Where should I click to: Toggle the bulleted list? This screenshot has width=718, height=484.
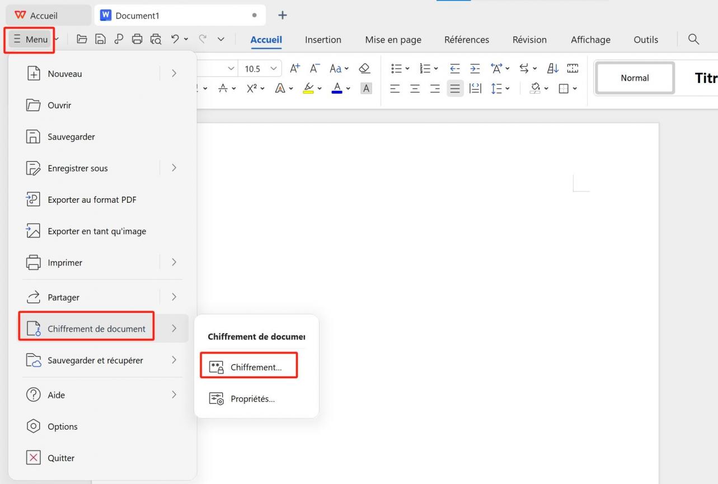click(x=395, y=68)
